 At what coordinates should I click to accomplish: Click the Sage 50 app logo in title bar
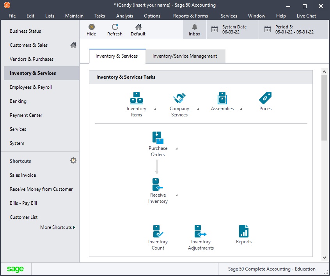(x=7, y=5)
